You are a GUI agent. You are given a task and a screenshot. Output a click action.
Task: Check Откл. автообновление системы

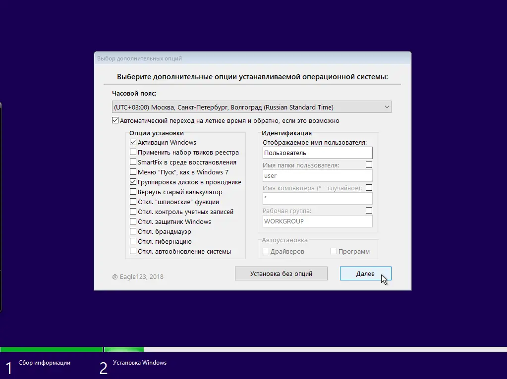point(133,251)
